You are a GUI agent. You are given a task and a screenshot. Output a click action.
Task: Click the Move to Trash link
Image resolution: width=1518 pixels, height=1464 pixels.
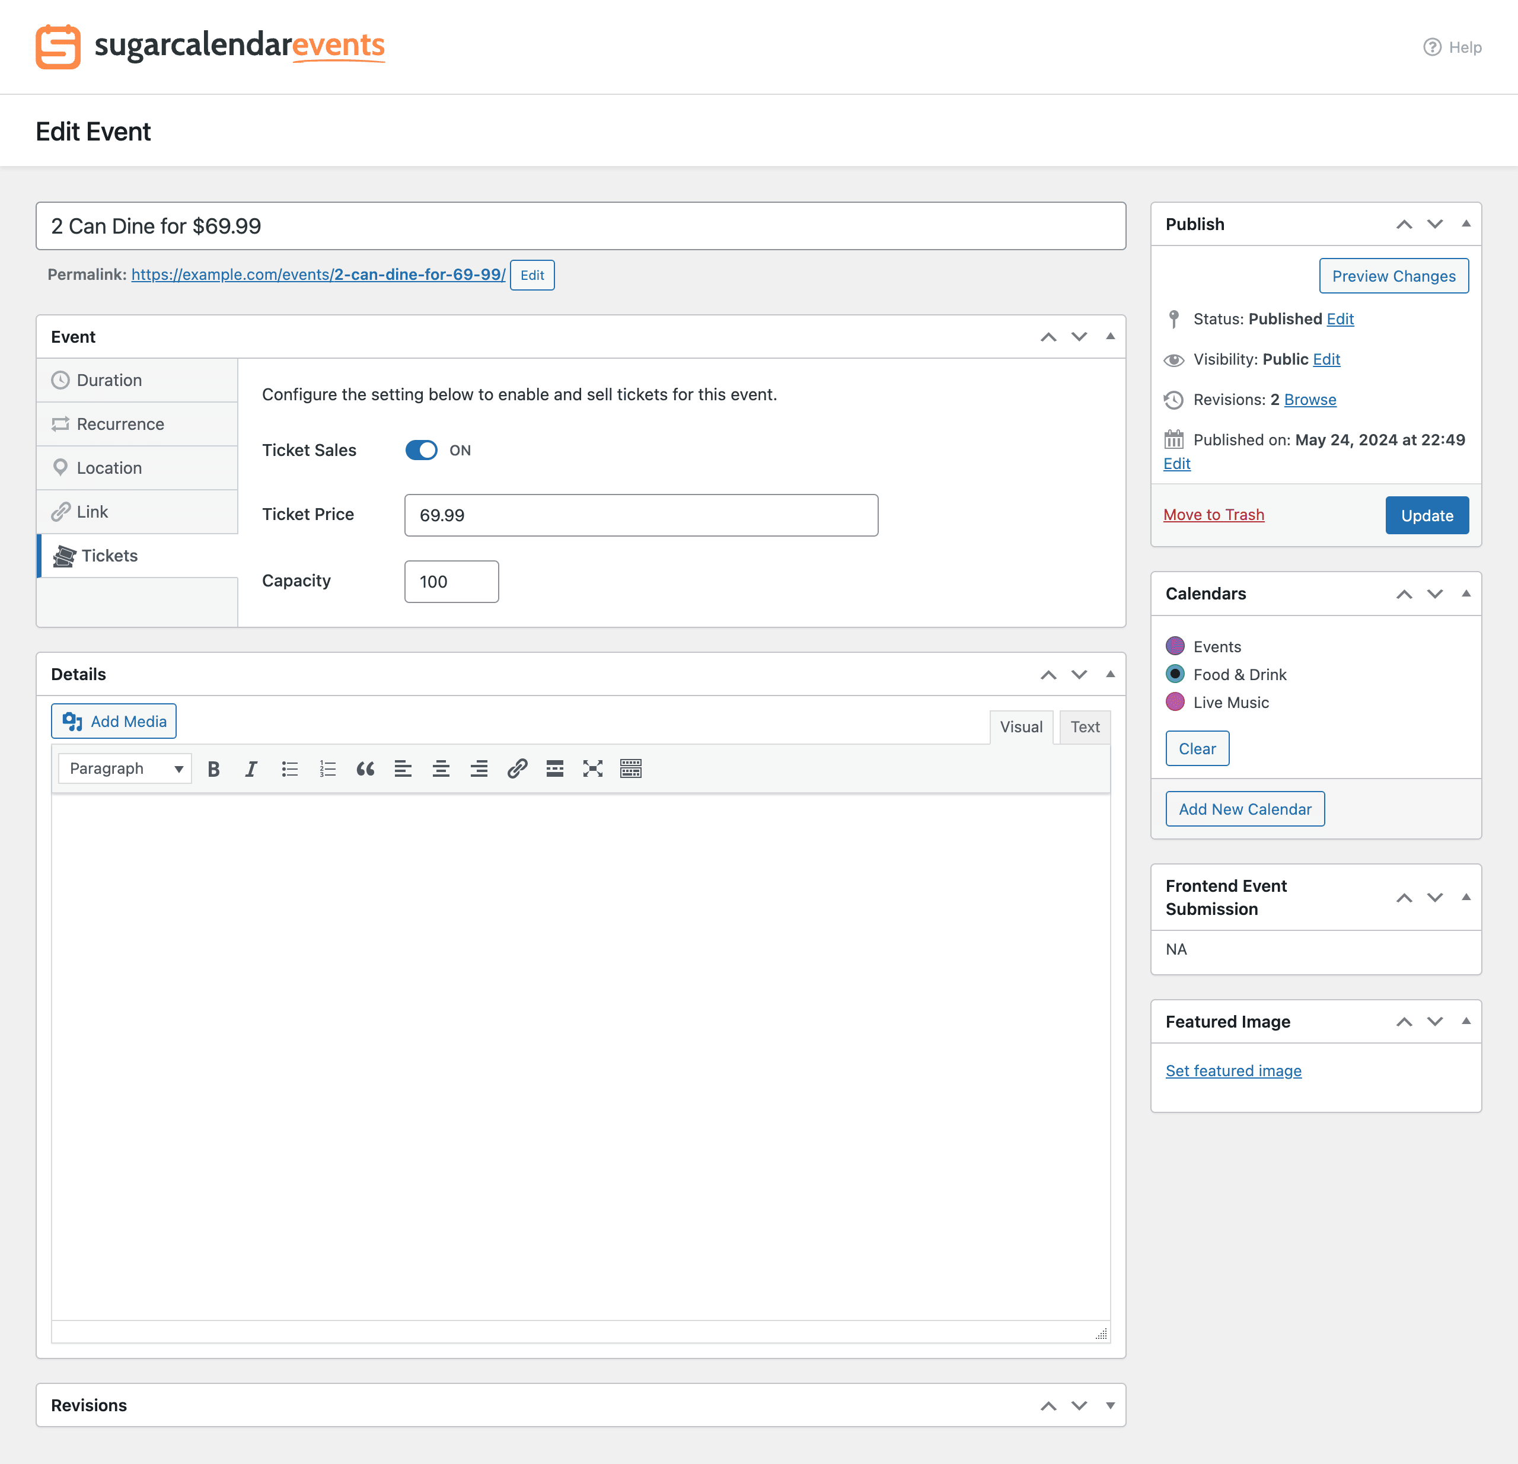[x=1214, y=515]
